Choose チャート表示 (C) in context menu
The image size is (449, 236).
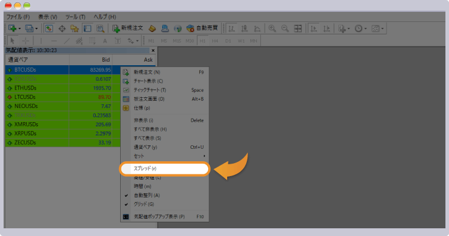click(x=165, y=81)
